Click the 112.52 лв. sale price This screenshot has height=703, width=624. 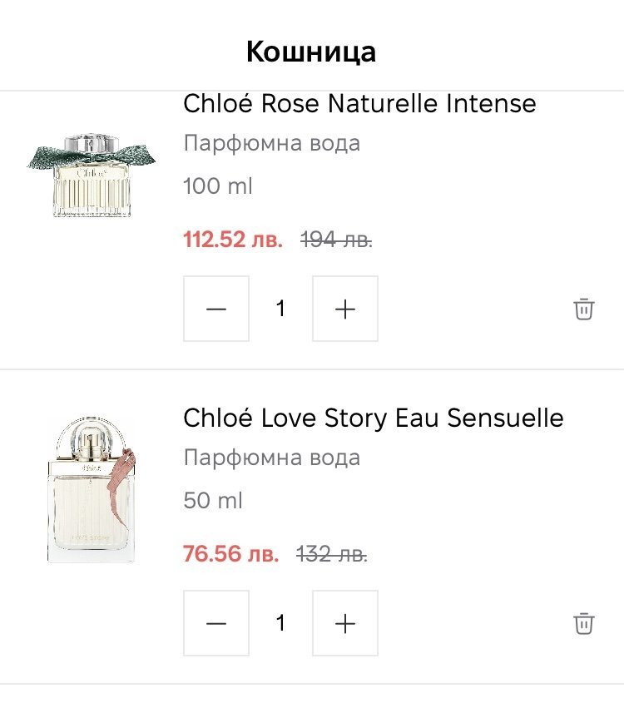pos(233,240)
